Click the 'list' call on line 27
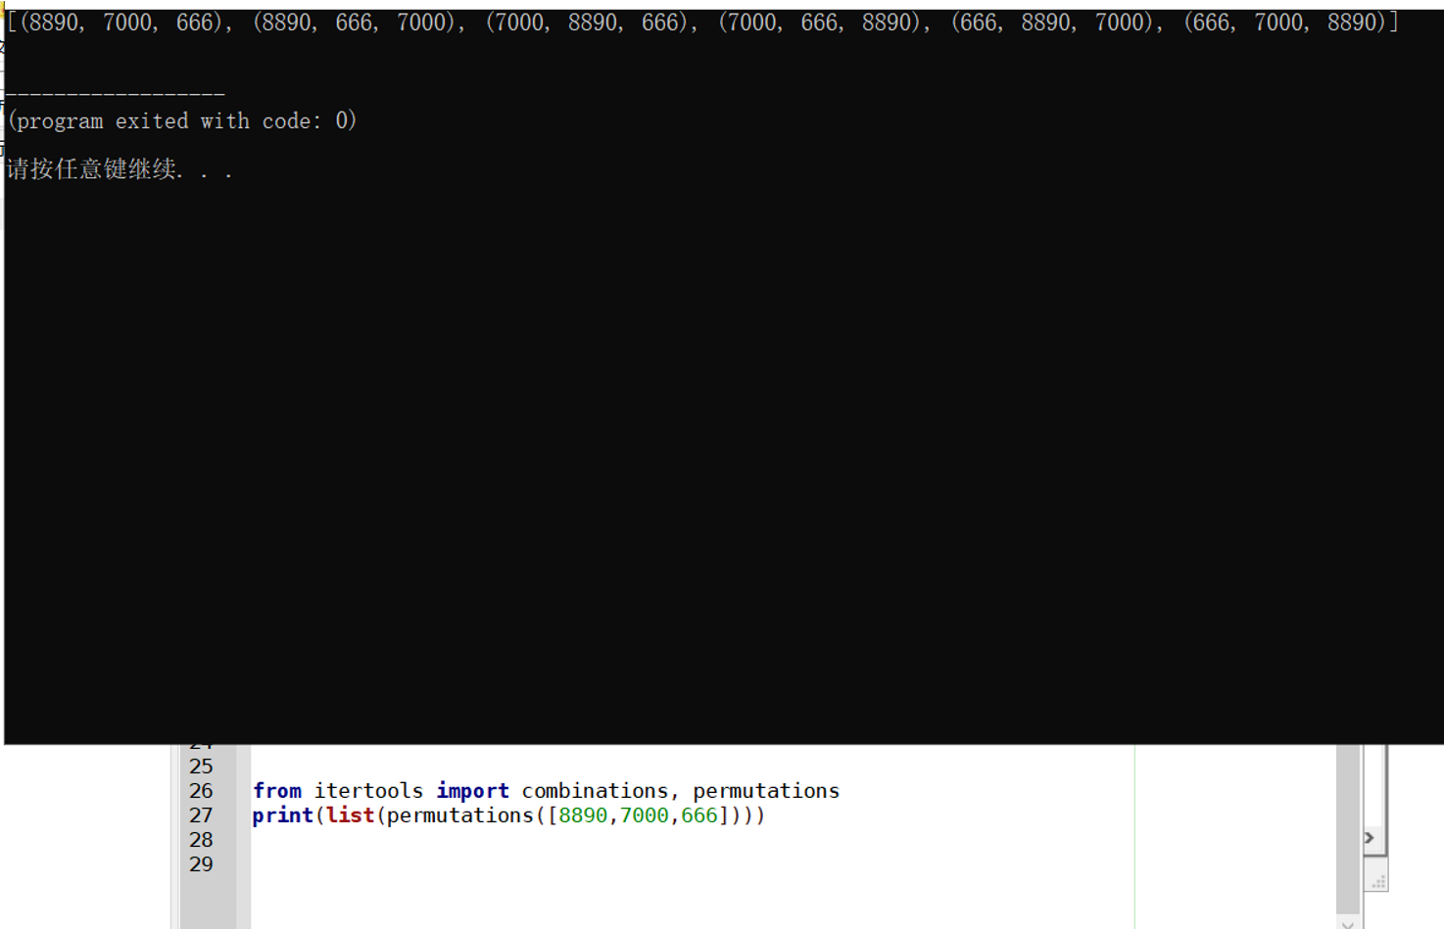 click(351, 815)
